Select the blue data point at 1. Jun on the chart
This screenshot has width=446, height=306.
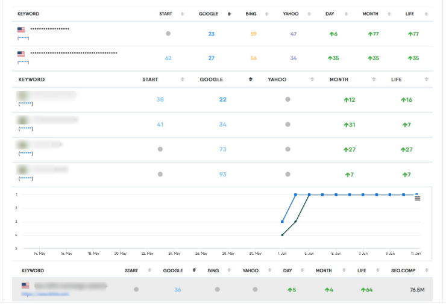(x=282, y=222)
